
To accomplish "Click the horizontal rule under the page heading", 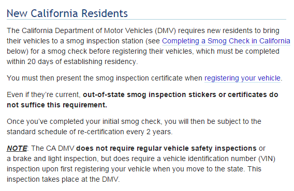I will (x=146, y=19).
